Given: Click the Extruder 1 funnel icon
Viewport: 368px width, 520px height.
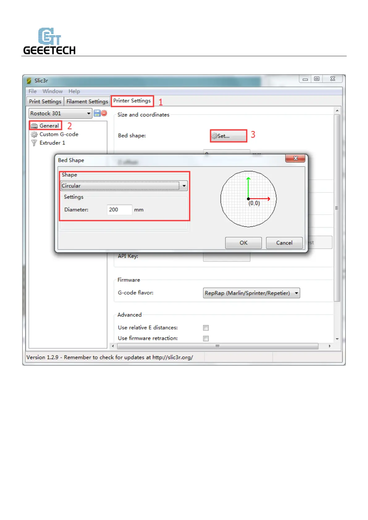Looking at the screenshot, I should click(x=34, y=143).
